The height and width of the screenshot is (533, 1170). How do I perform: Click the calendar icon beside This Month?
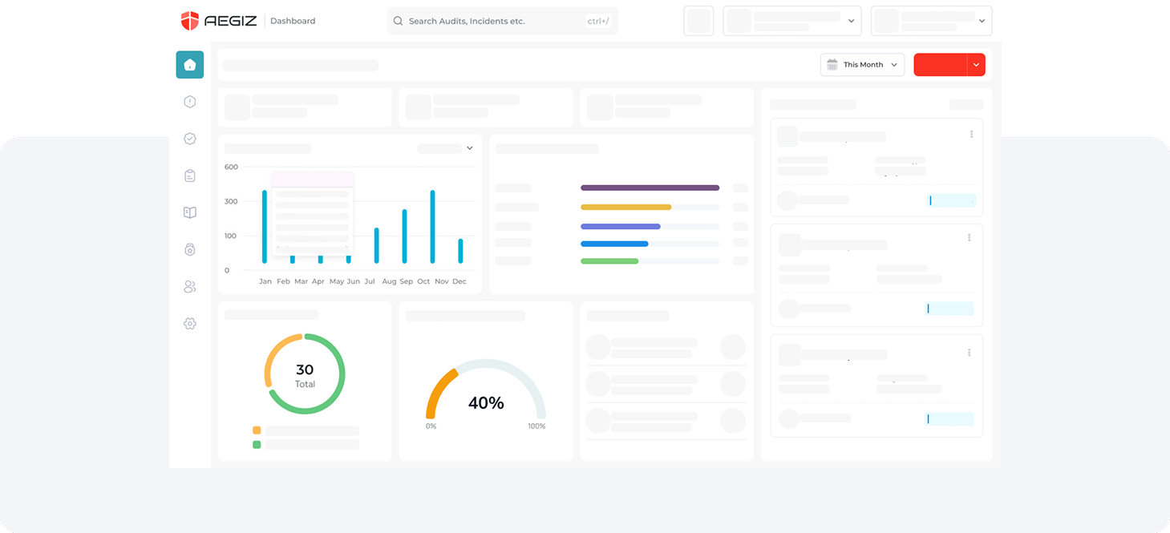click(832, 65)
